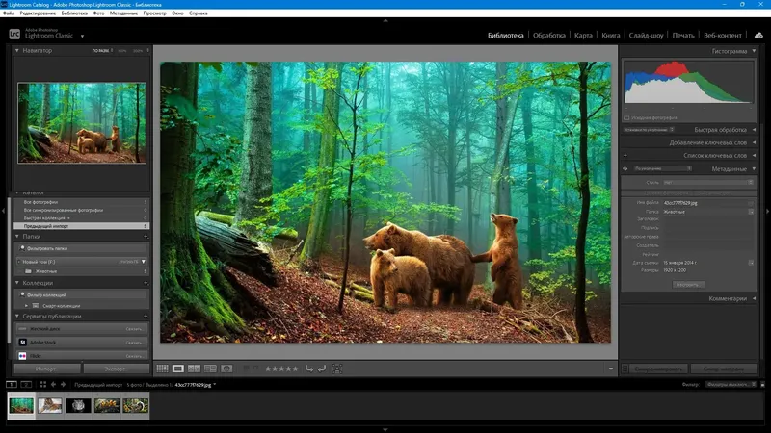The height and width of the screenshot is (433, 771).
Task: Open Compare view (XY) in the toolbar
Action: [x=194, y=369]
